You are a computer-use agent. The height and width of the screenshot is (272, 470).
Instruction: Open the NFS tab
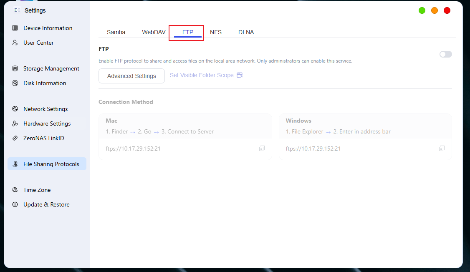point(216,32)
